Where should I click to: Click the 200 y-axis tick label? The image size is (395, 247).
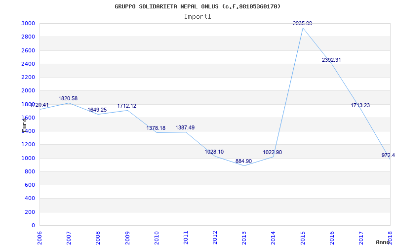coord(31,212)
